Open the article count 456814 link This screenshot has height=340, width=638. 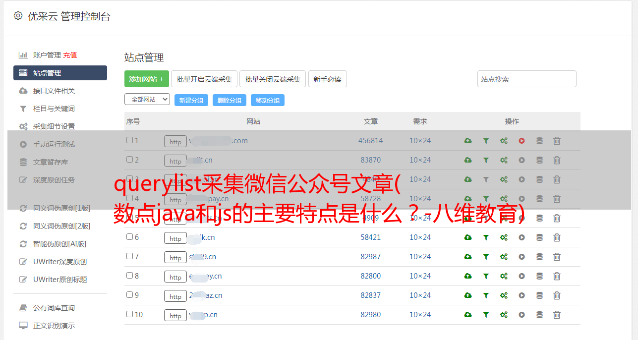pos(371,141)
